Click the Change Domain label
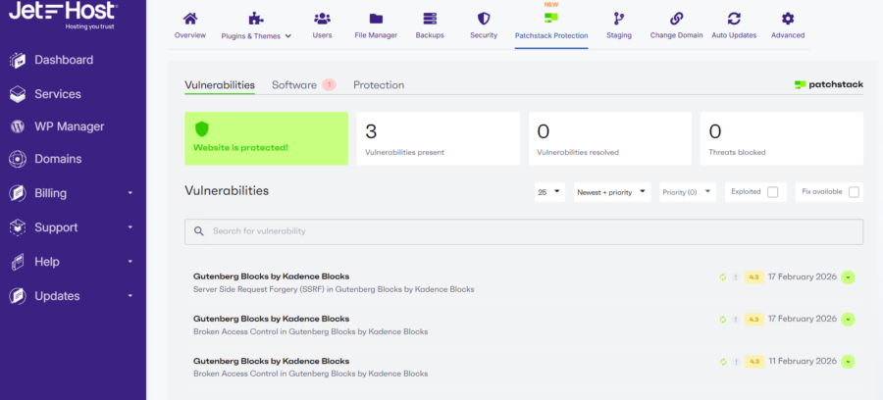This screenshot has width=883, height=400. pyautogui.click(x=676, y=35)
